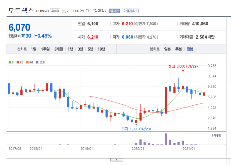Click the tallest volume bar
Viewport: 231px width, 165px height.
coord(166,139)
